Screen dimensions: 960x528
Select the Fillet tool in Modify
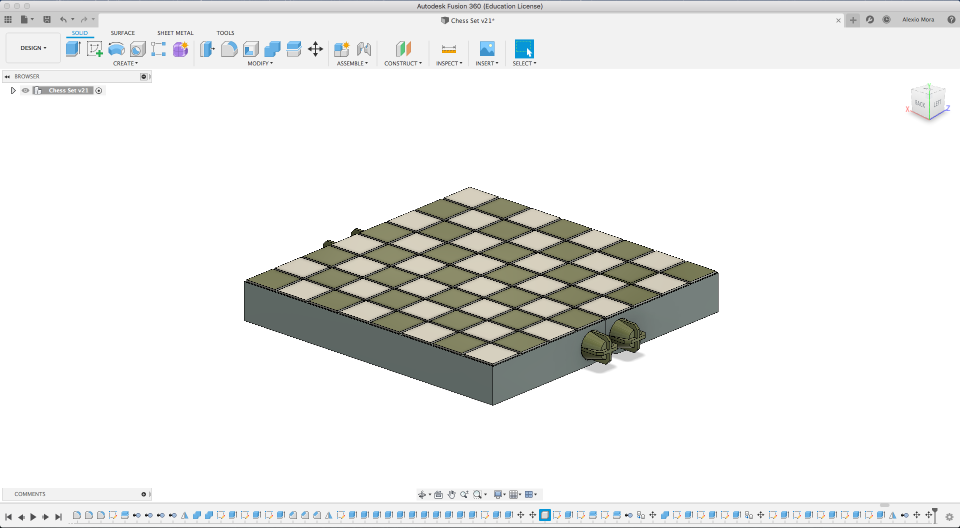(229, 49)
